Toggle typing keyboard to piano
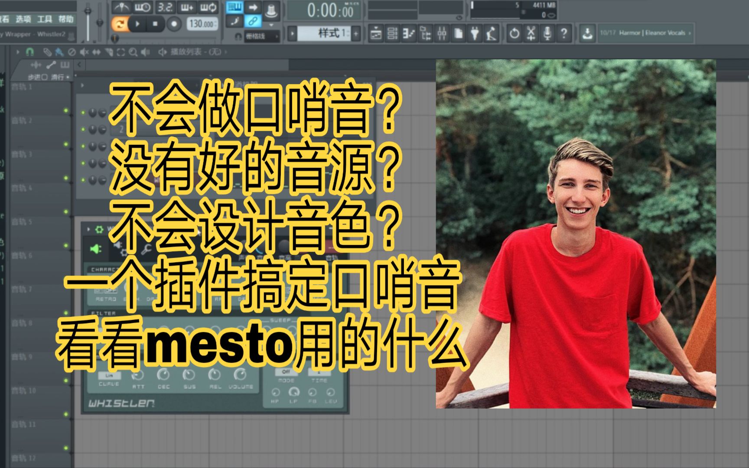Screen dimensions: 749x468 pos(235,7)
